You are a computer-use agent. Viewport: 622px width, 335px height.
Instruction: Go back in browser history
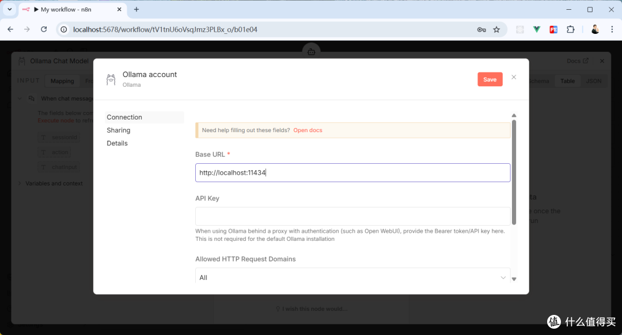[x=10, y=29]
